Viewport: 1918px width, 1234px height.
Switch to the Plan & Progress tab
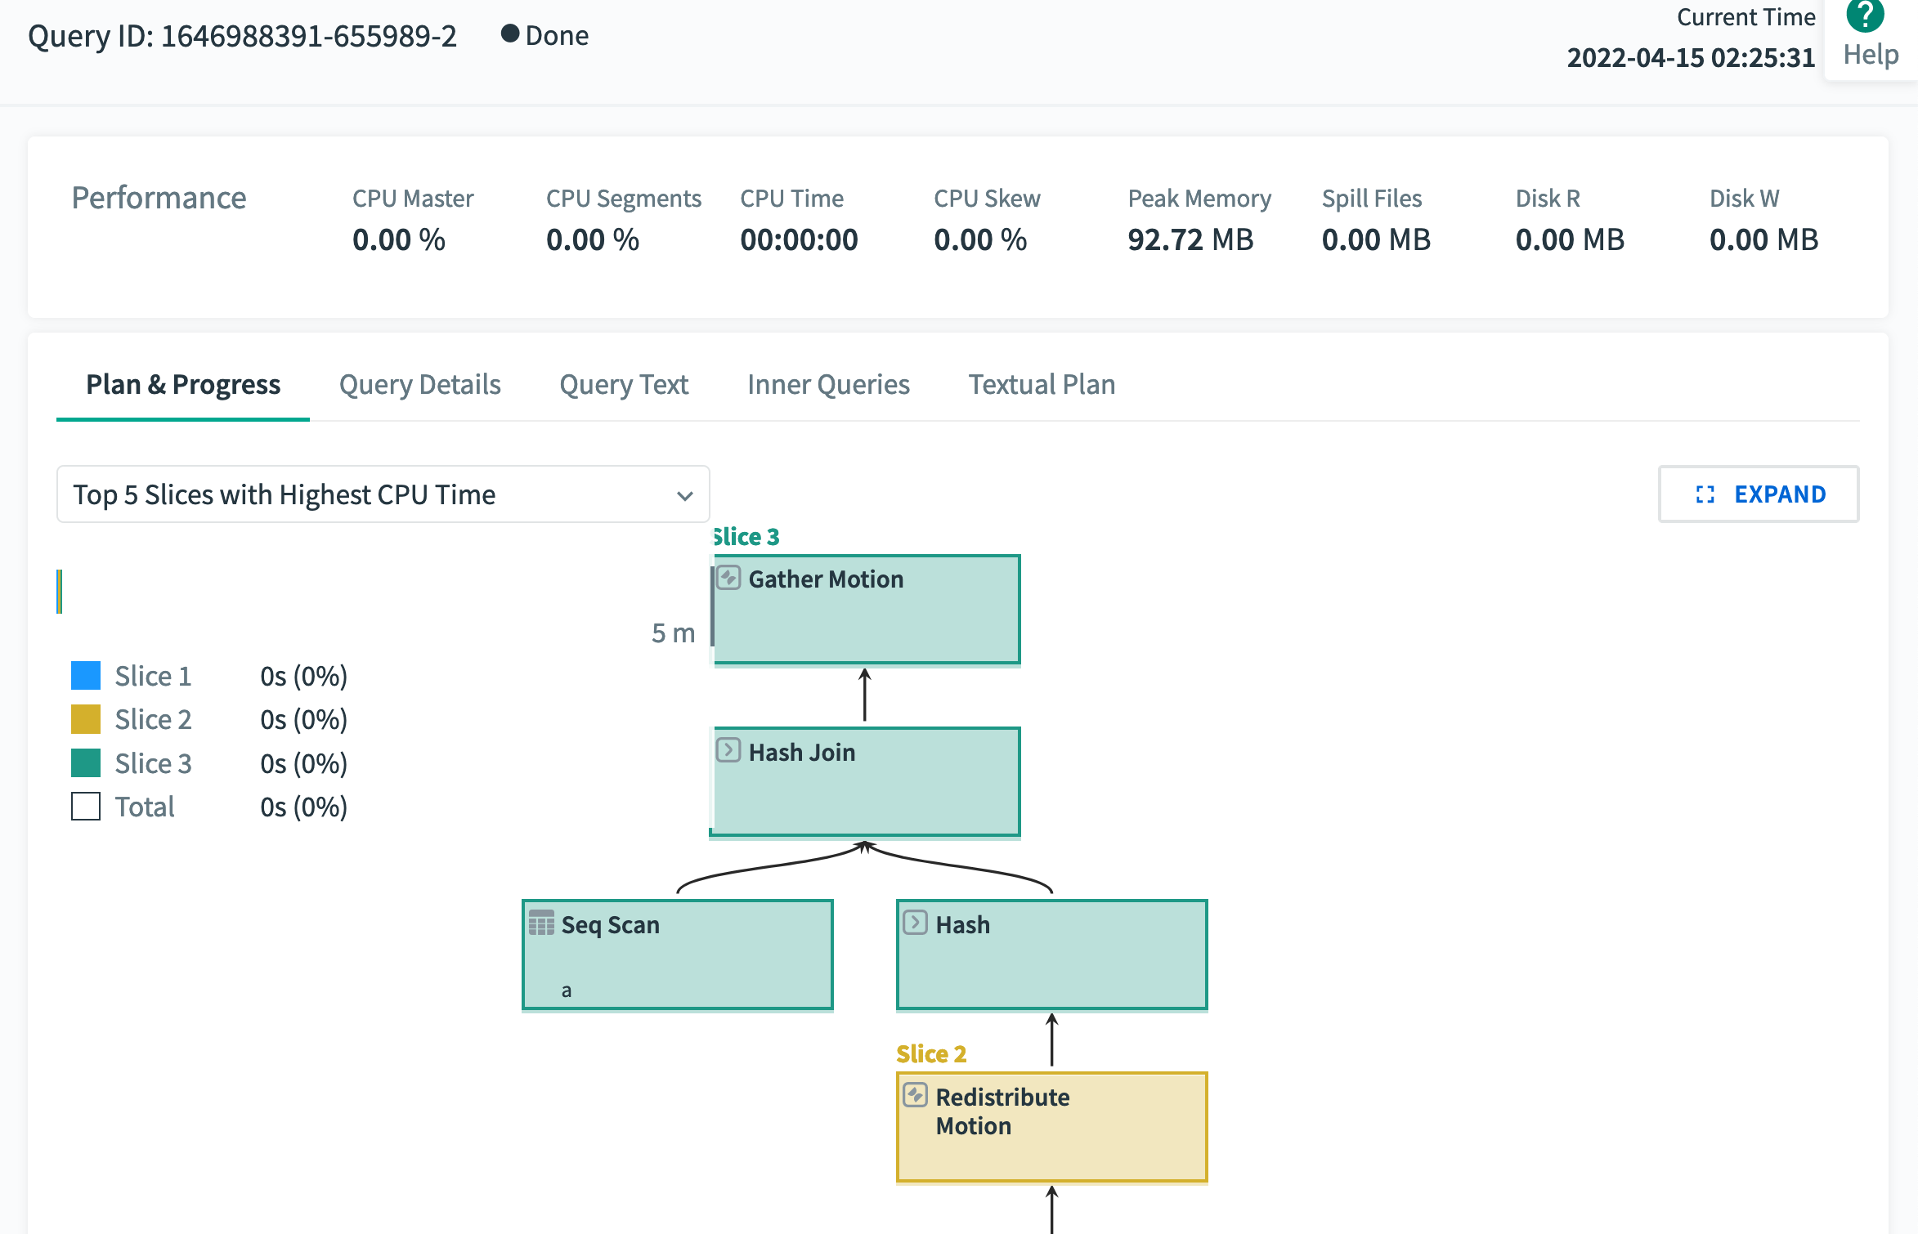183,384
